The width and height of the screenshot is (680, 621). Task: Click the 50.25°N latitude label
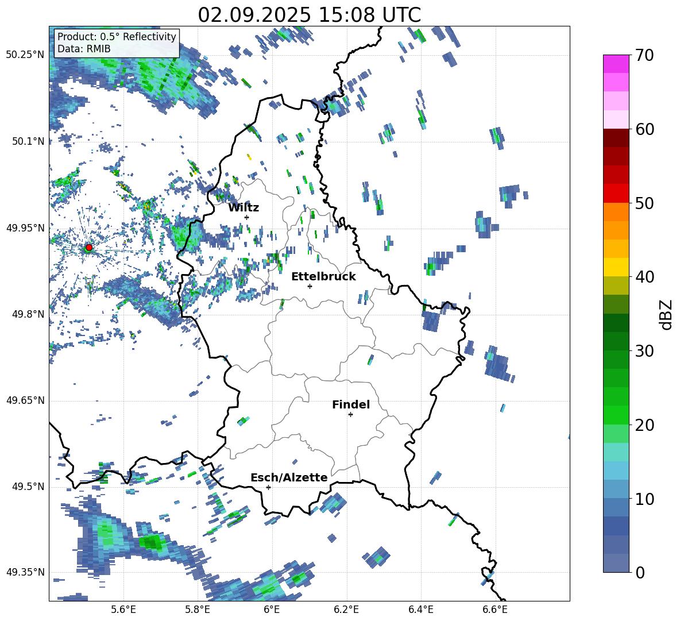(x=25, y=55)
